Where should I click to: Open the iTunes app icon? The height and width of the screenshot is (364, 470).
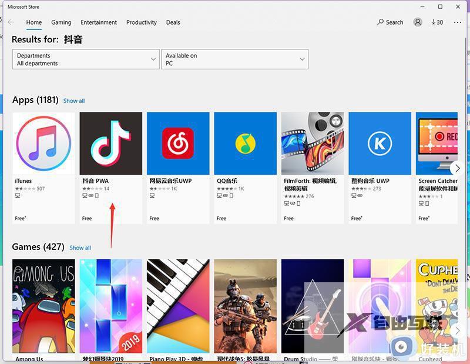43,143
